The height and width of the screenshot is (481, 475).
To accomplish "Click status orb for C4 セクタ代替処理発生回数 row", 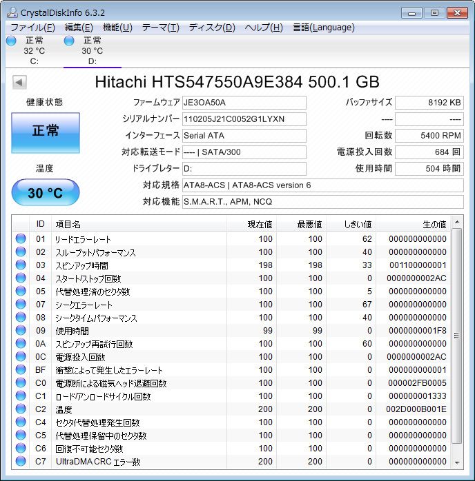I will click(x=21, y=422).
